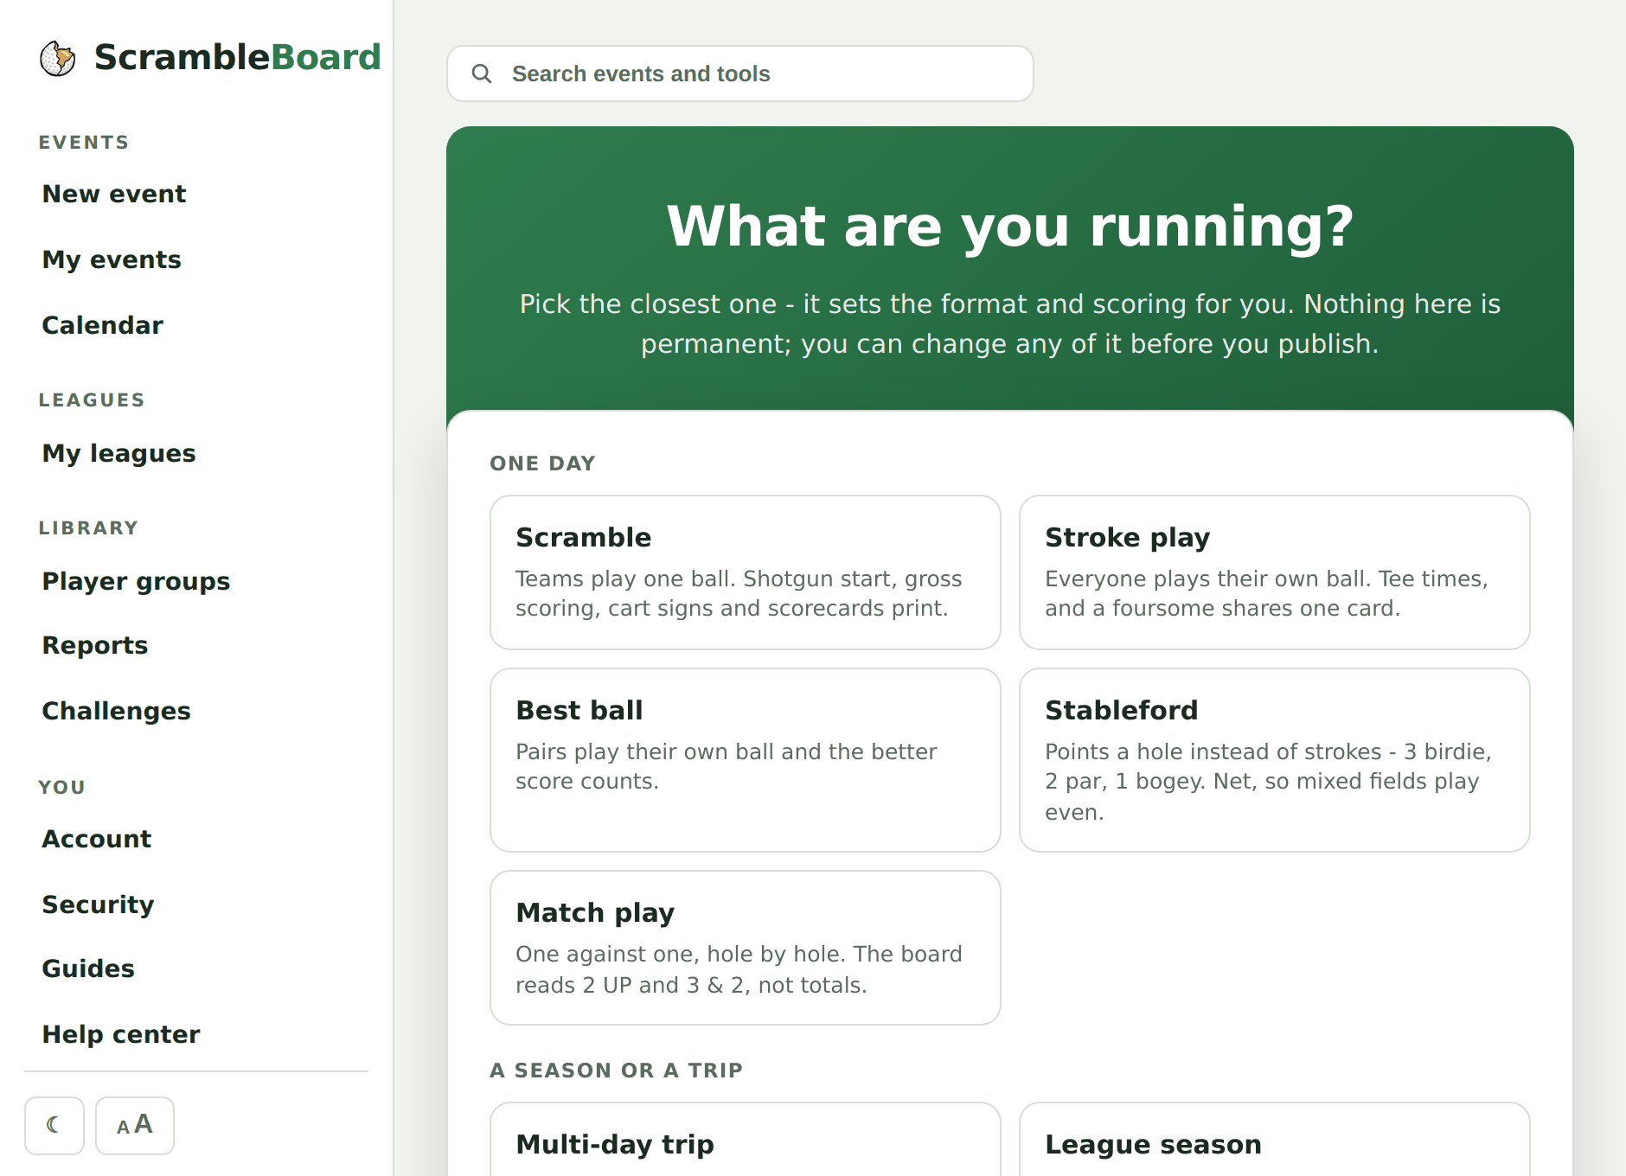Viewport: 1626px width, 1176px height.
Task: Choose the Multi-day trip card
Action: tap(746, 1140)
